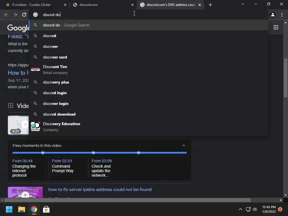Screen dimensions: 288x216
Task: Click the vertical scrollbar up arrow
Action: click(285, 22)
